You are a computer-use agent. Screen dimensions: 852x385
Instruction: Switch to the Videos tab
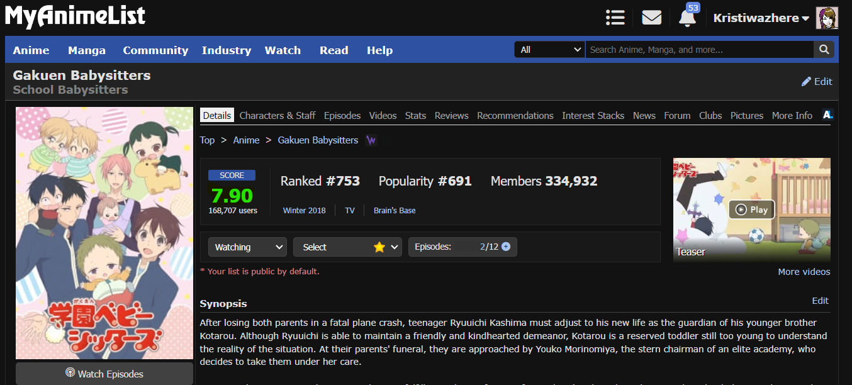(x=383, y=115)
